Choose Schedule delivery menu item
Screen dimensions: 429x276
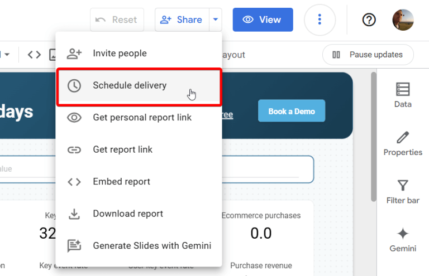(x=130, y=85)
